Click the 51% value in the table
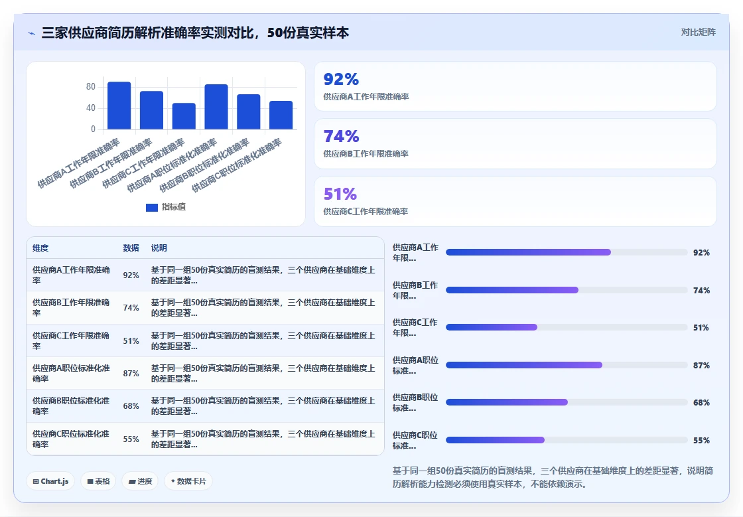 pos(131,341)
